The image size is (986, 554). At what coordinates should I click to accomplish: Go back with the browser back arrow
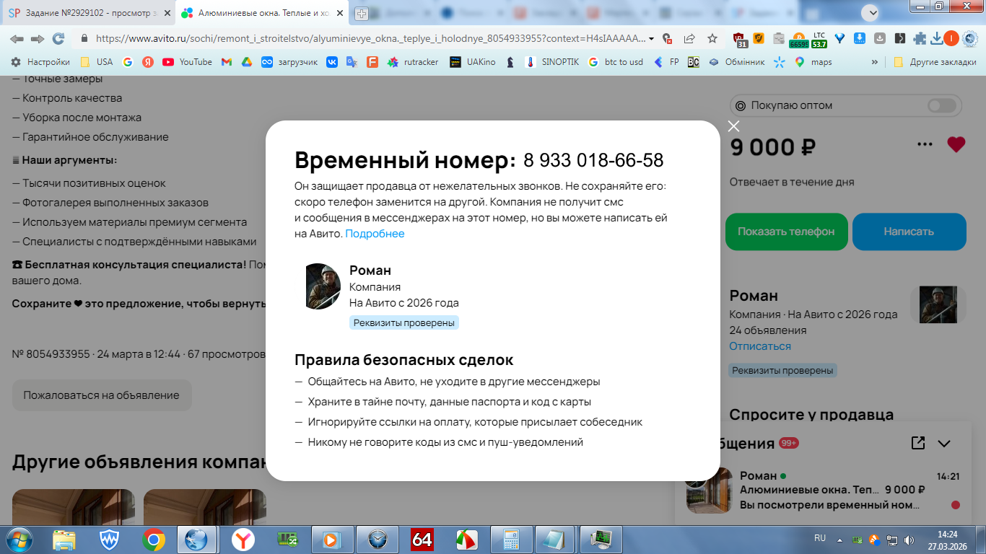coord(17,38)
